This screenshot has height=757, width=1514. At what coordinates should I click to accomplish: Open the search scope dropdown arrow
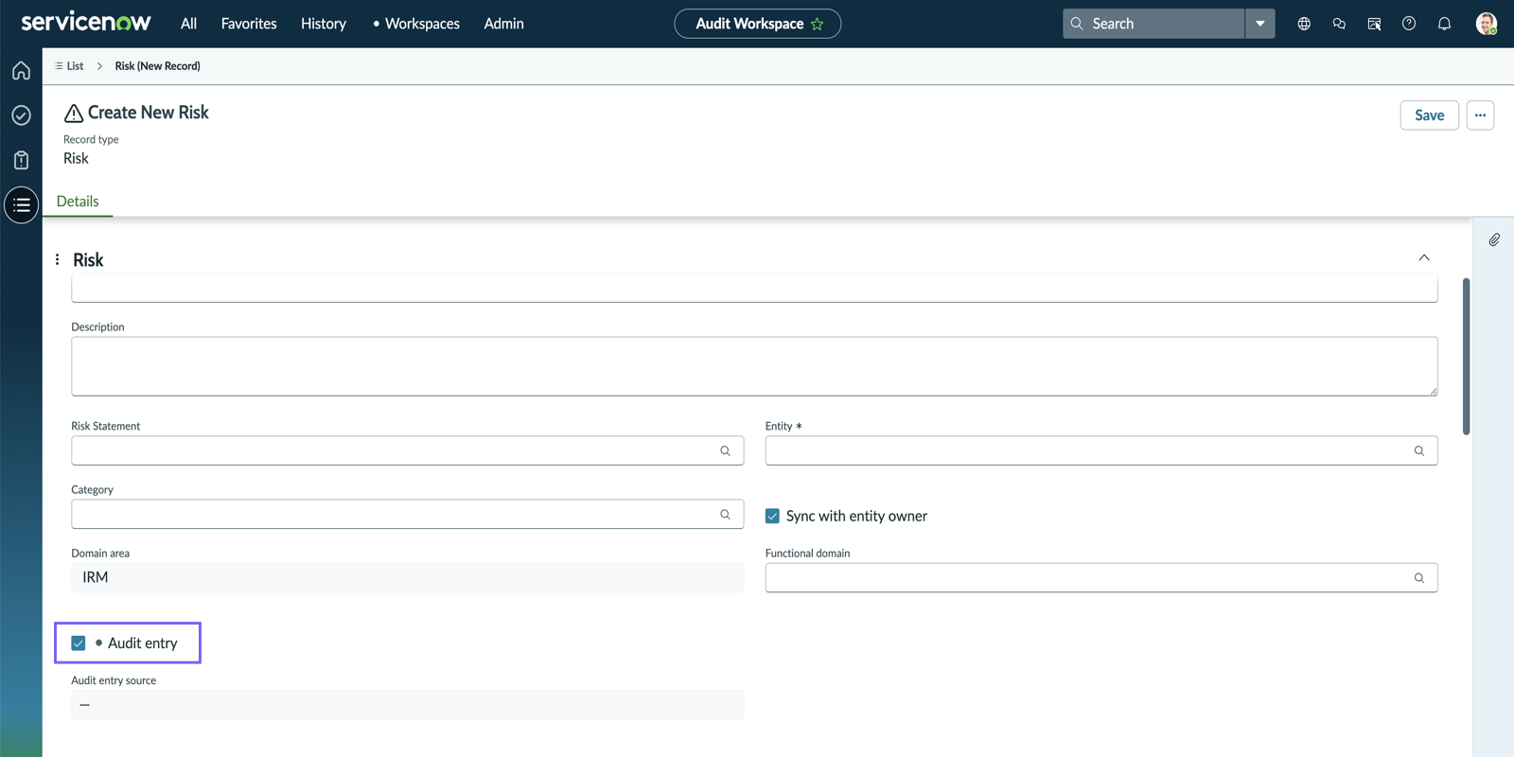click(x=1259, y=24)
